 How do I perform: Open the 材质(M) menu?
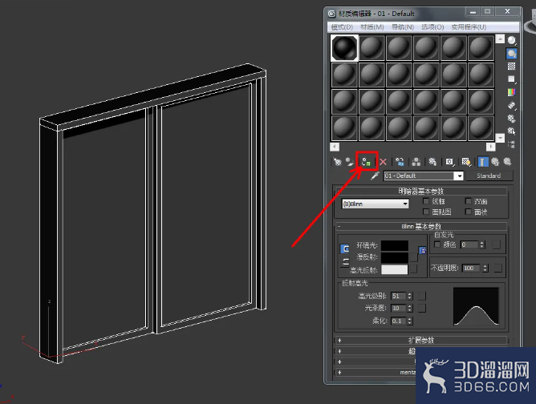[372, 27]
